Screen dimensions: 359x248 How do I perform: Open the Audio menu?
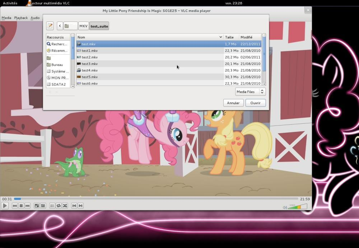pyautogui.click(x=35, y=18)
